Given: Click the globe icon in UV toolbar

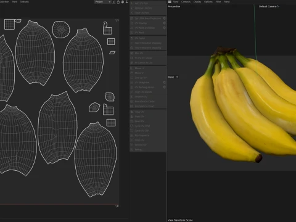Looking at the screenshot, I should [x=123, y=2].
